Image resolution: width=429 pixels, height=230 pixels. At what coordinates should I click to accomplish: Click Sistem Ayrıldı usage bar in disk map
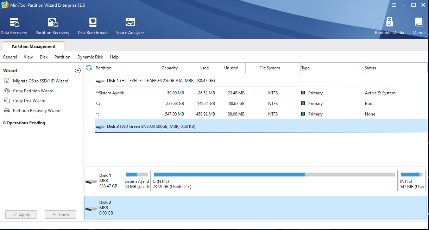[137, 174]
